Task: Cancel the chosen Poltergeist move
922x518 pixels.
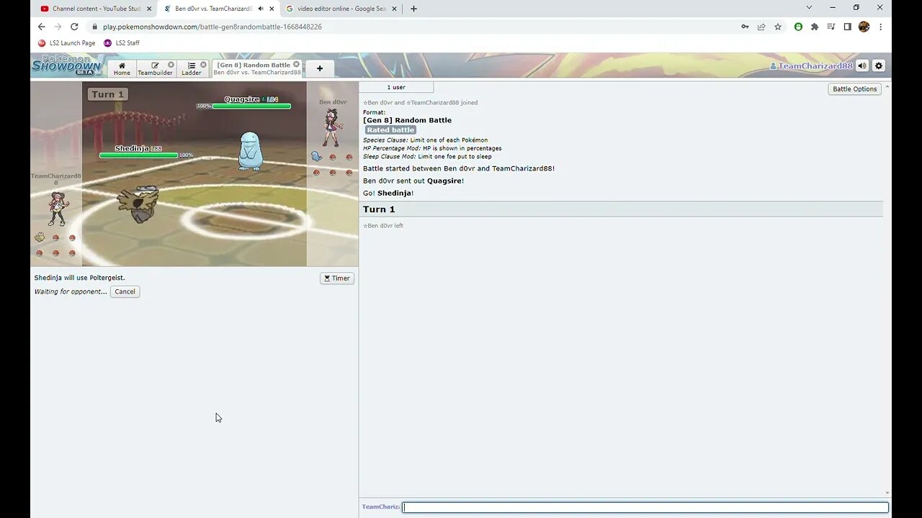Action: click(x=125, y=291)
